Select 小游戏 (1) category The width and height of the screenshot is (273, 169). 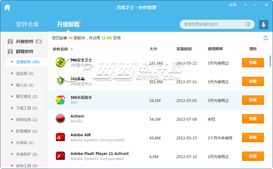point(24,143)
